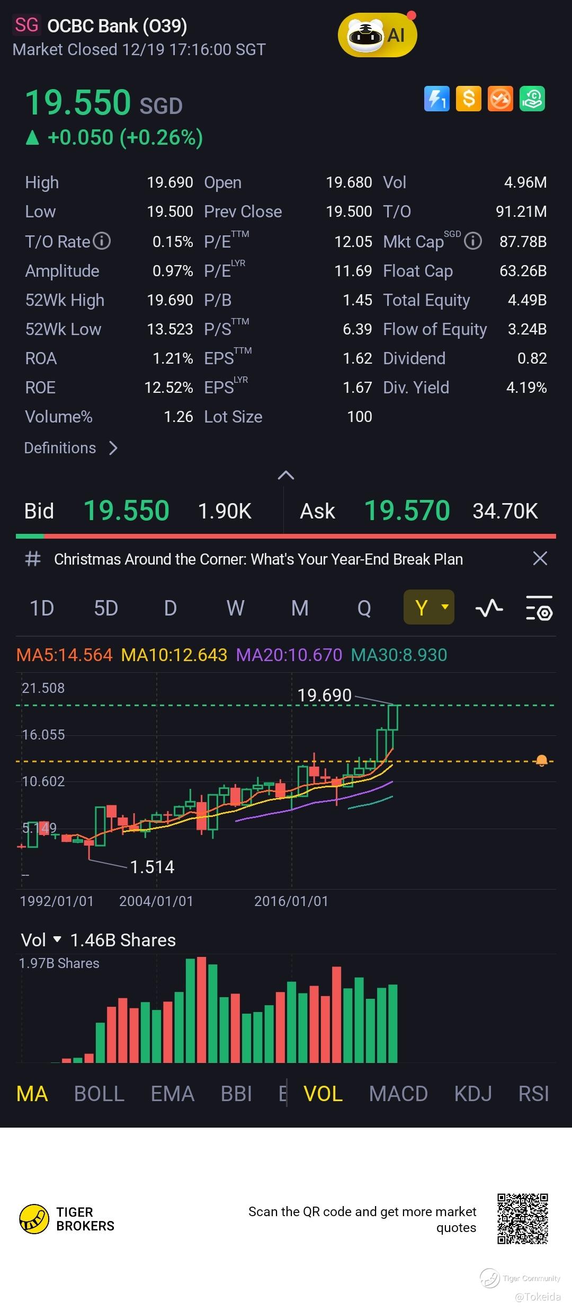Open Mkt Cap info icon

(473, 241)
